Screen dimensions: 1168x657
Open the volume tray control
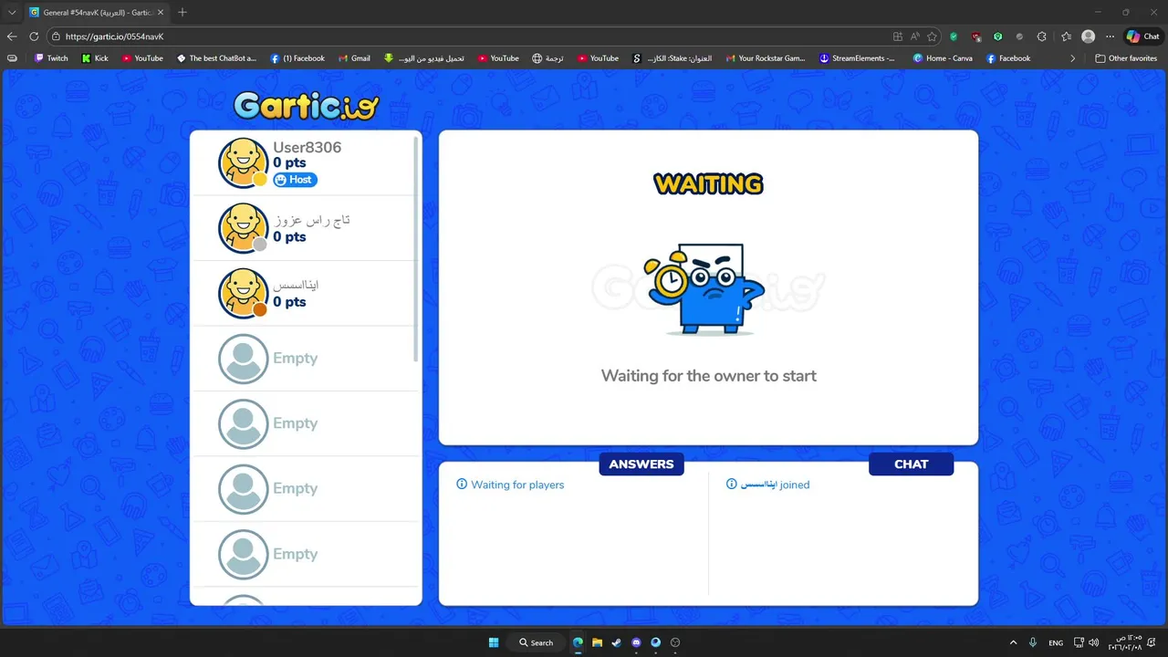(1093, 642)
